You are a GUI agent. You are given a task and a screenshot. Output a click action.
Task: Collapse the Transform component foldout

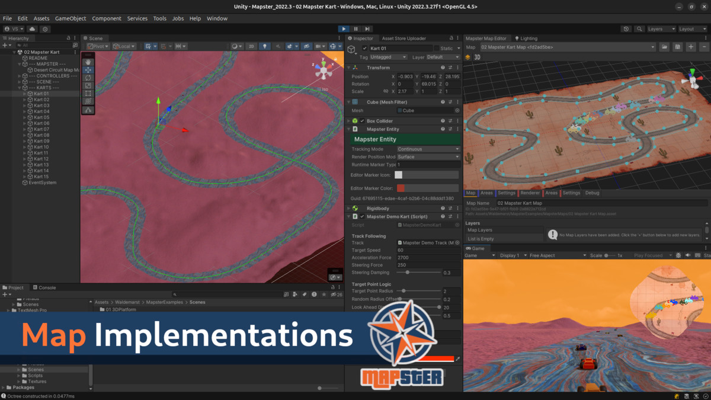point(350,68)
